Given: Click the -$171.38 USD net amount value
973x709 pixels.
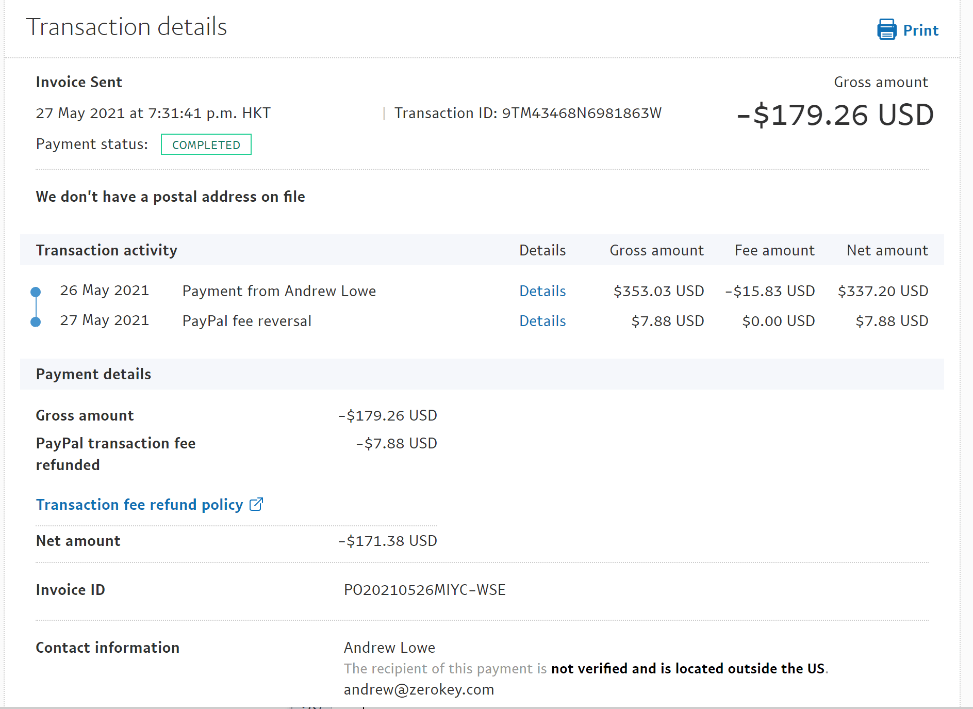Looking at the screenshot, I should [x=387, y=541].
